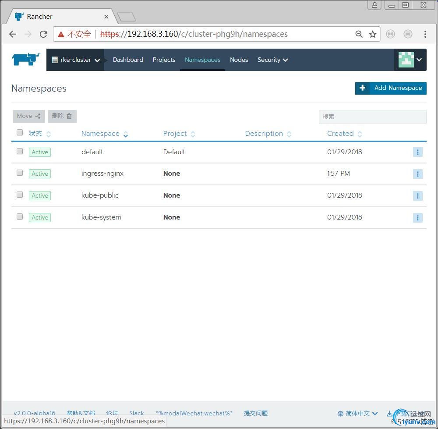The width and height of the screenshot is (438, 429).
Task: Click the browser forward arrow
Action: click(28, 34)
